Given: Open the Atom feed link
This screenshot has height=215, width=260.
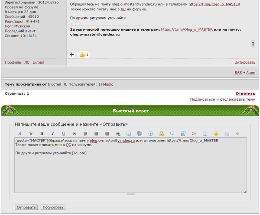Looking at the screenshot, I should point(250,73).
